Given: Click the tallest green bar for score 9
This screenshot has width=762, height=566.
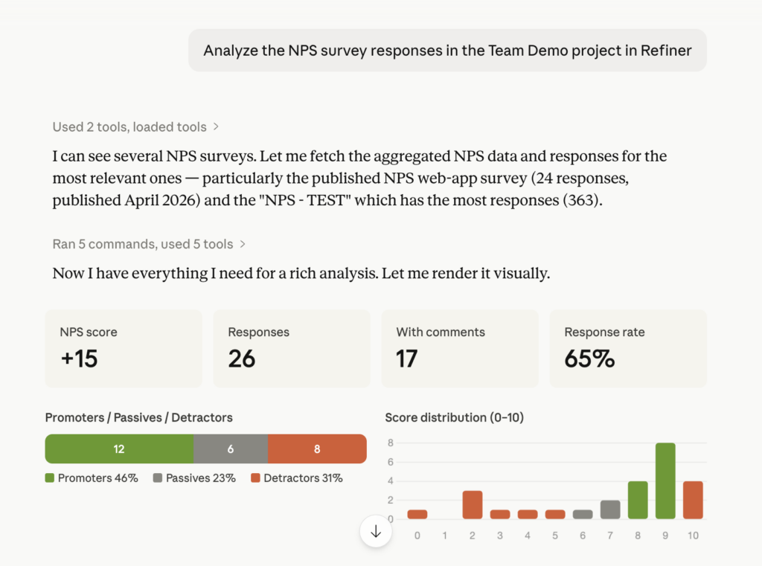Looking at the screenshot, I should (665, 481).
